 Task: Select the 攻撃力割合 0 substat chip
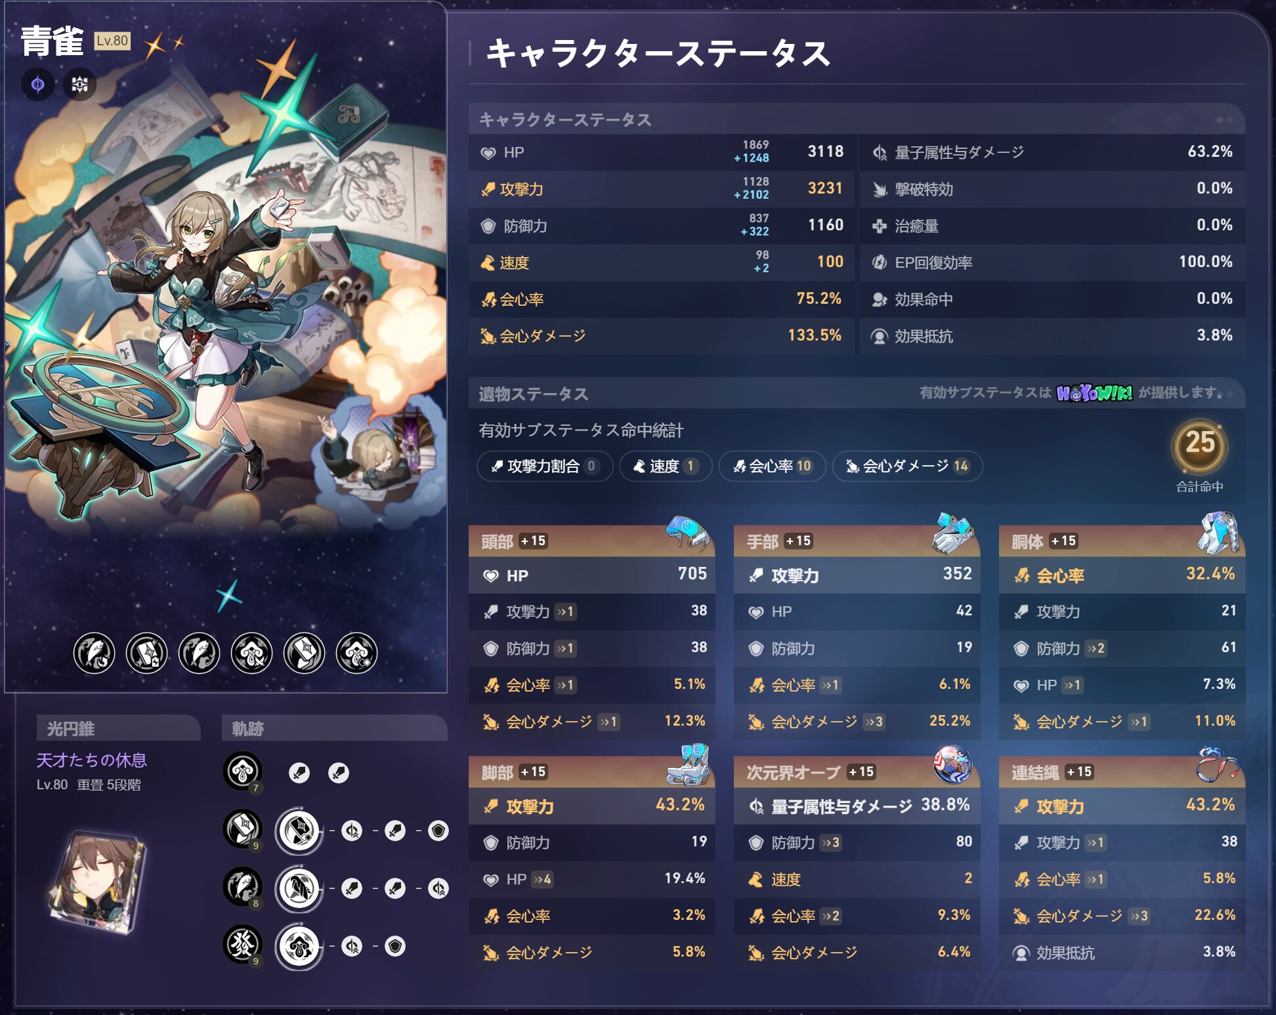pos(545,466)
